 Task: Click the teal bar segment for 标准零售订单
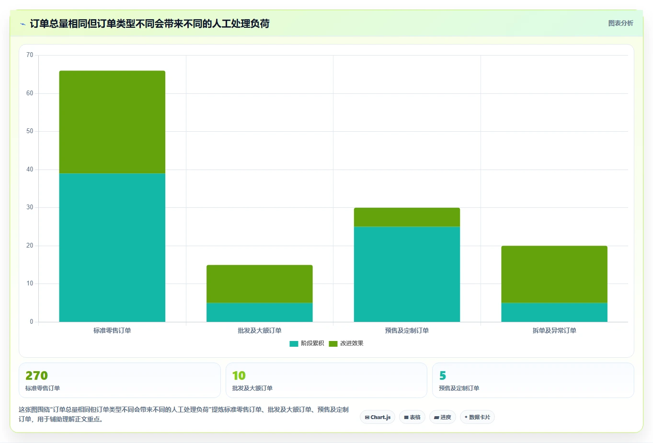[x=112, y=248]
